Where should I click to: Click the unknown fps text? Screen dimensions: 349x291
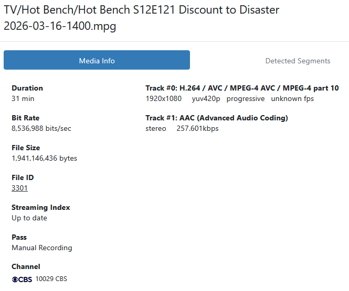pos(292,98)
